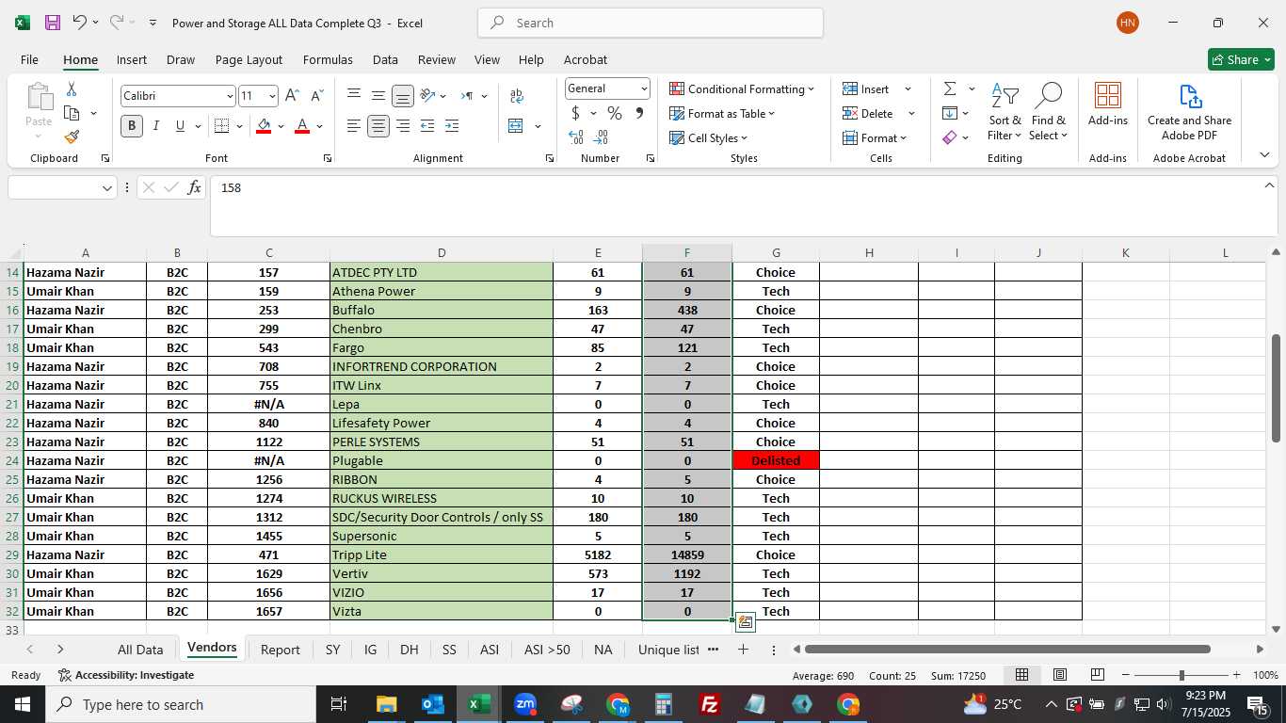Switch to the Report sheet tab
This screenshot has width=1286, height=723.
click(x=280, y=650)
